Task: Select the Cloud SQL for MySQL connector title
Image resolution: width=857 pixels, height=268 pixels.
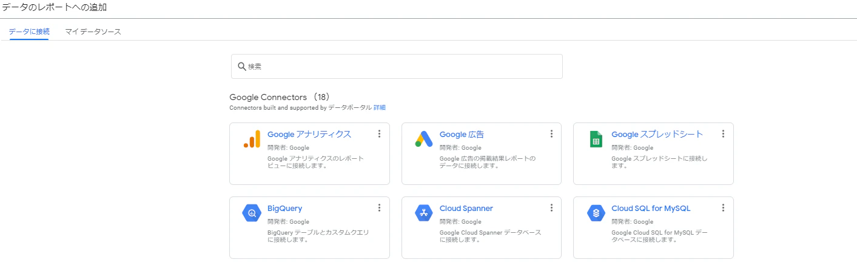Action: pyautogui.click(x=651, y=209)
